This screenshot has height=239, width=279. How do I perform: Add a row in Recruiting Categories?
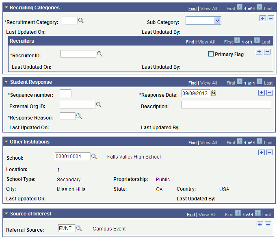tap(263, 18)
